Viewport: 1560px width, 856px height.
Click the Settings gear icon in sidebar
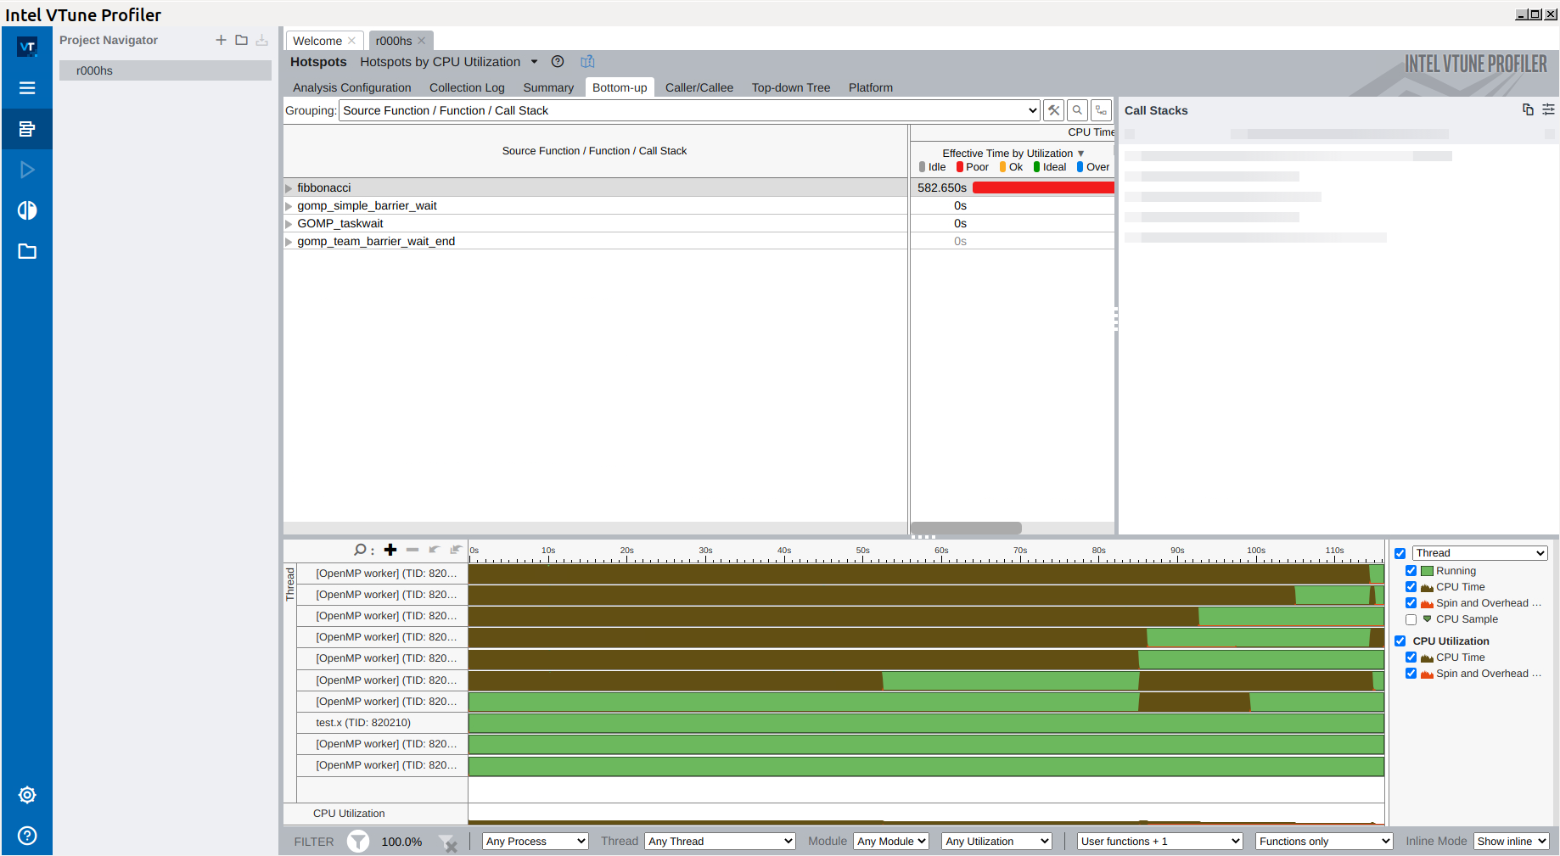(27, 795)
